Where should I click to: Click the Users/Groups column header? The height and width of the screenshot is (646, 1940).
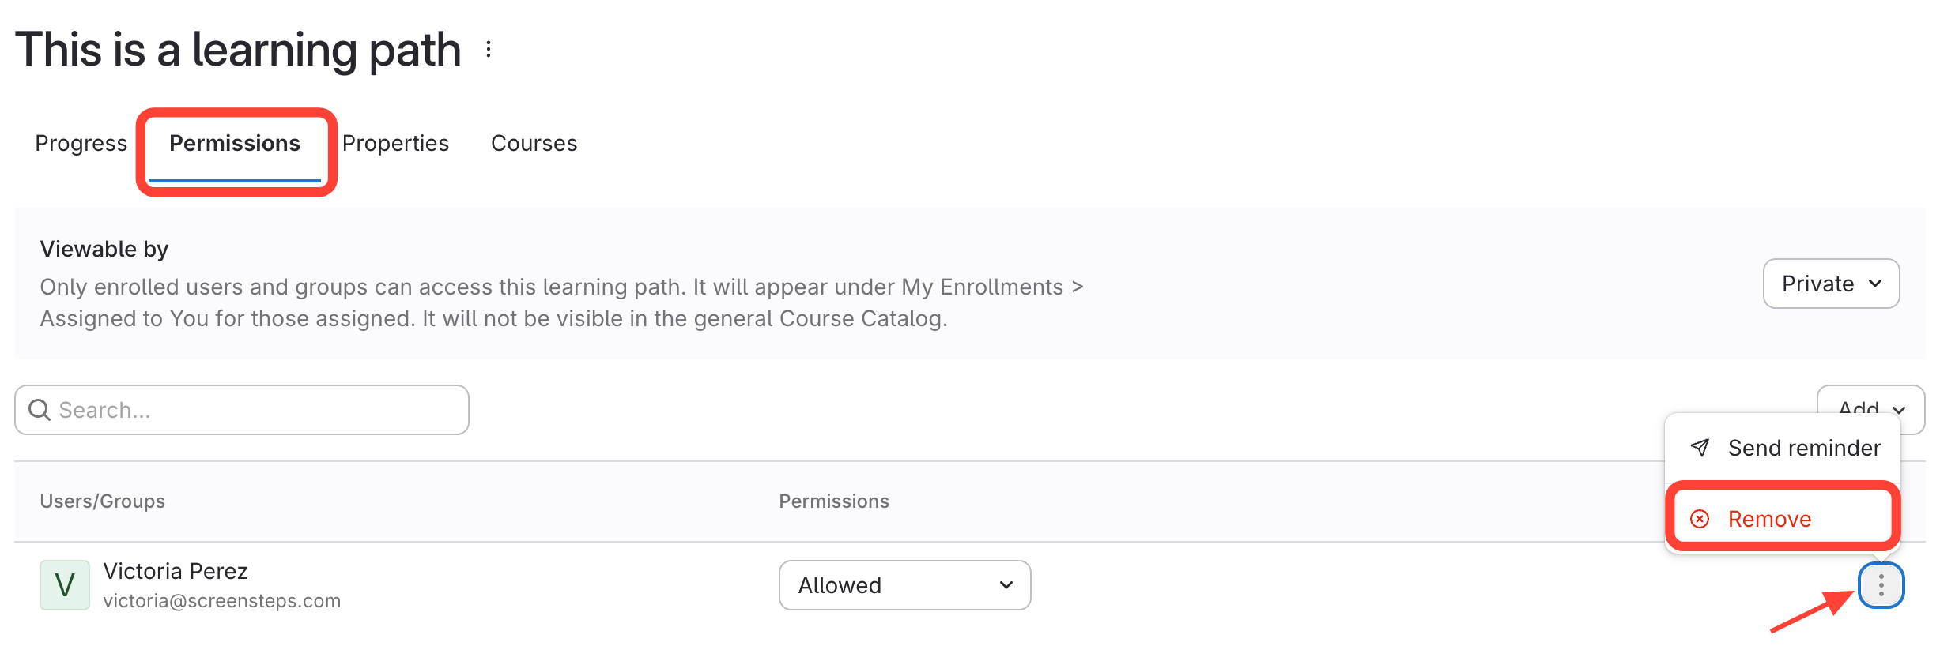[103, 501]
